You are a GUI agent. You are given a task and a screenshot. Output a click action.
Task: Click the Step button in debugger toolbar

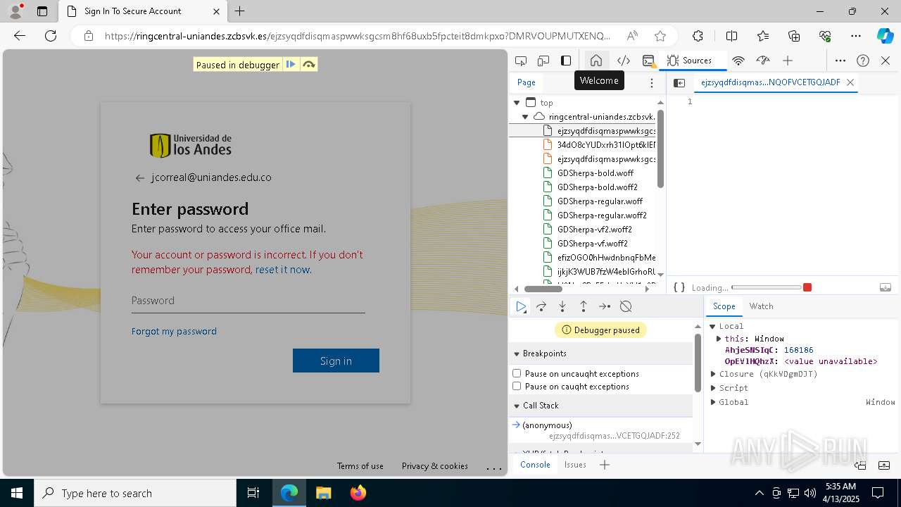[x=605, y=306]
